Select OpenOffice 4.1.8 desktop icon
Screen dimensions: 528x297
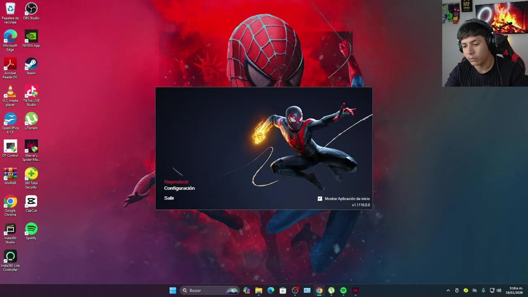(10, 123)
